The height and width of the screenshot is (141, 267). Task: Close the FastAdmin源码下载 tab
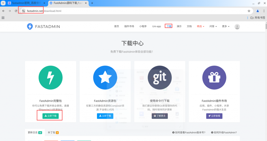click(86, 3)
